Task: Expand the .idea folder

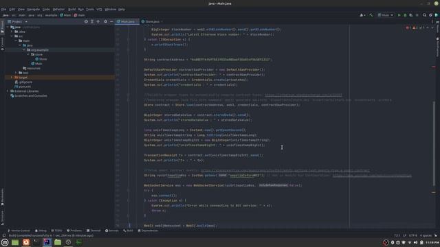Action: pyautogui.click(x=12, y=32)
